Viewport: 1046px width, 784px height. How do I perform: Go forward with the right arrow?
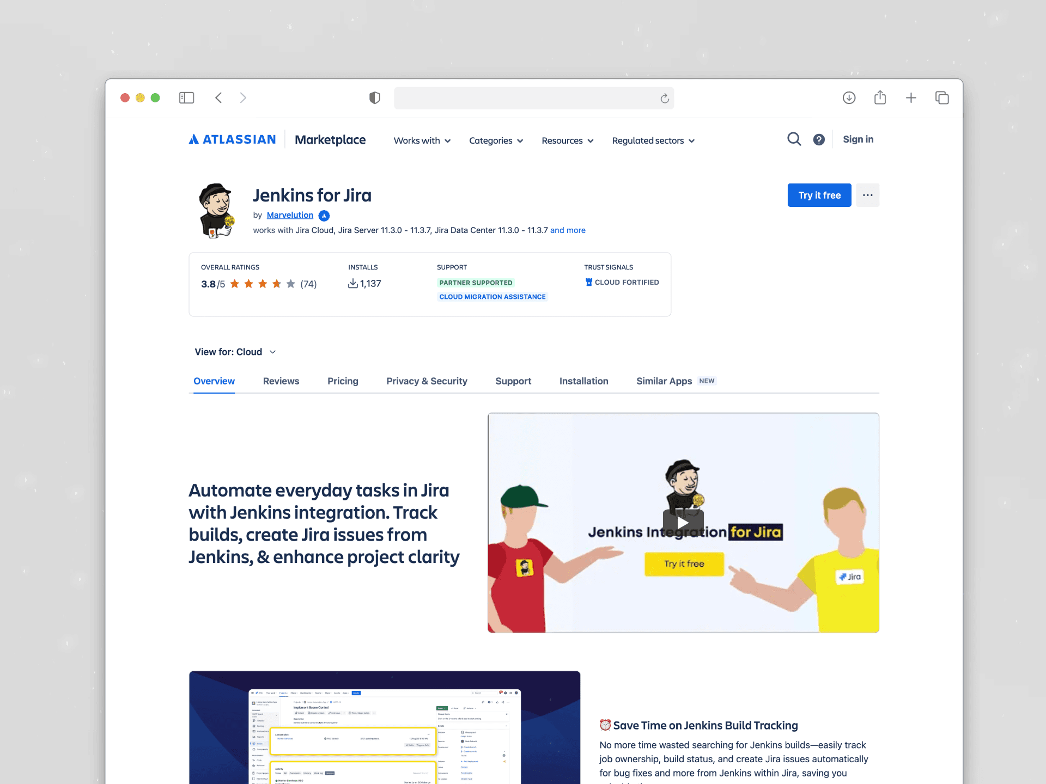click(243, 98)
